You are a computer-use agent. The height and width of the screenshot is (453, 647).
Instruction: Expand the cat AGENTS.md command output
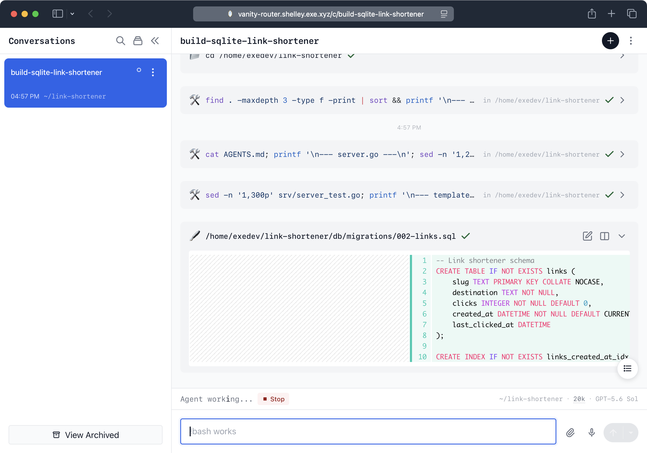pyautogui.click(x=622, y=154)
